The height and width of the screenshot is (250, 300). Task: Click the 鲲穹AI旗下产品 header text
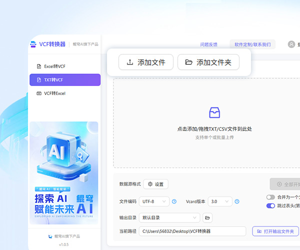tap(85, 44)
